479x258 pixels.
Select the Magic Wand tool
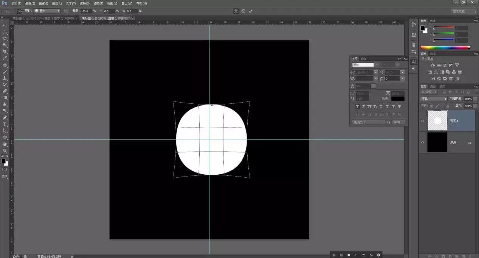pyautogui.click(x=5, y=45)
